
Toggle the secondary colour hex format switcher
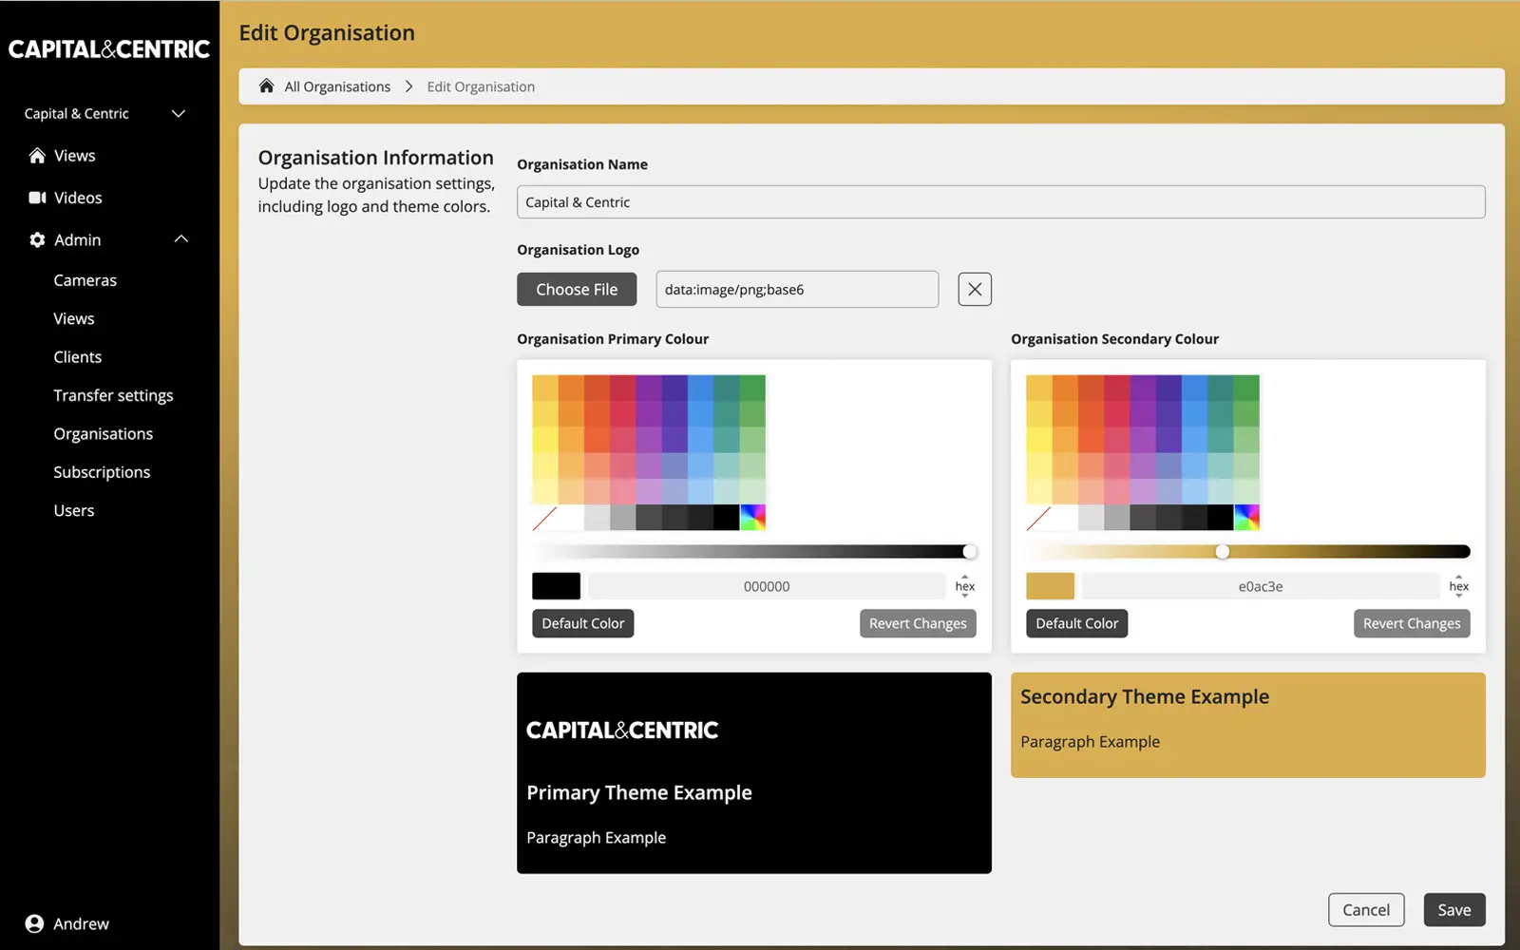click(1458, 586)
